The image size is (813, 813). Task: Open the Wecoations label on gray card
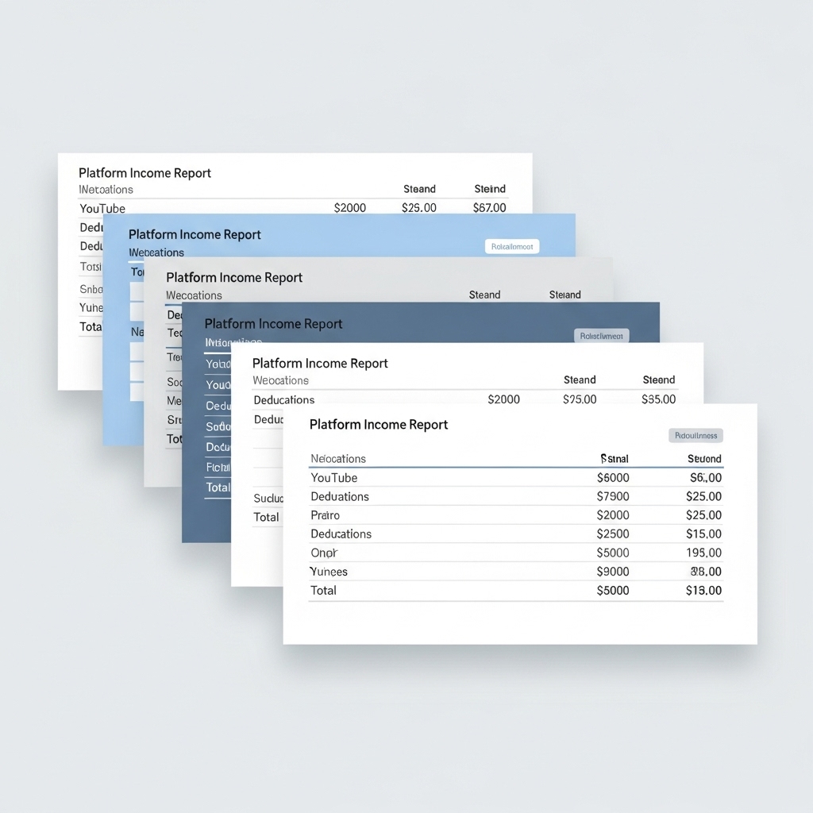coord(193,295)
